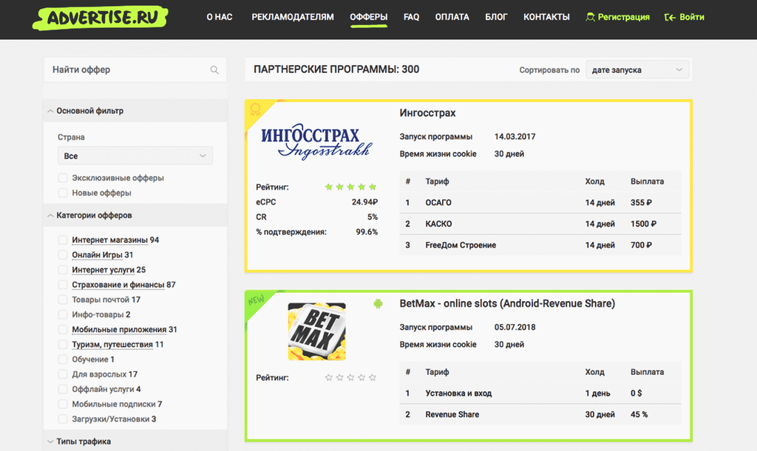Click the Регистрация link
This screenshot has height=451, width=757.
pyautogui.click(x=624, y=18)
